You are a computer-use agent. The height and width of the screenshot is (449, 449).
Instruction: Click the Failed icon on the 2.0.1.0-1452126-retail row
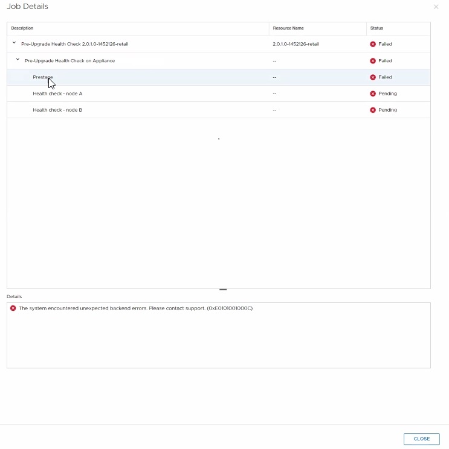tap(373, 44)
